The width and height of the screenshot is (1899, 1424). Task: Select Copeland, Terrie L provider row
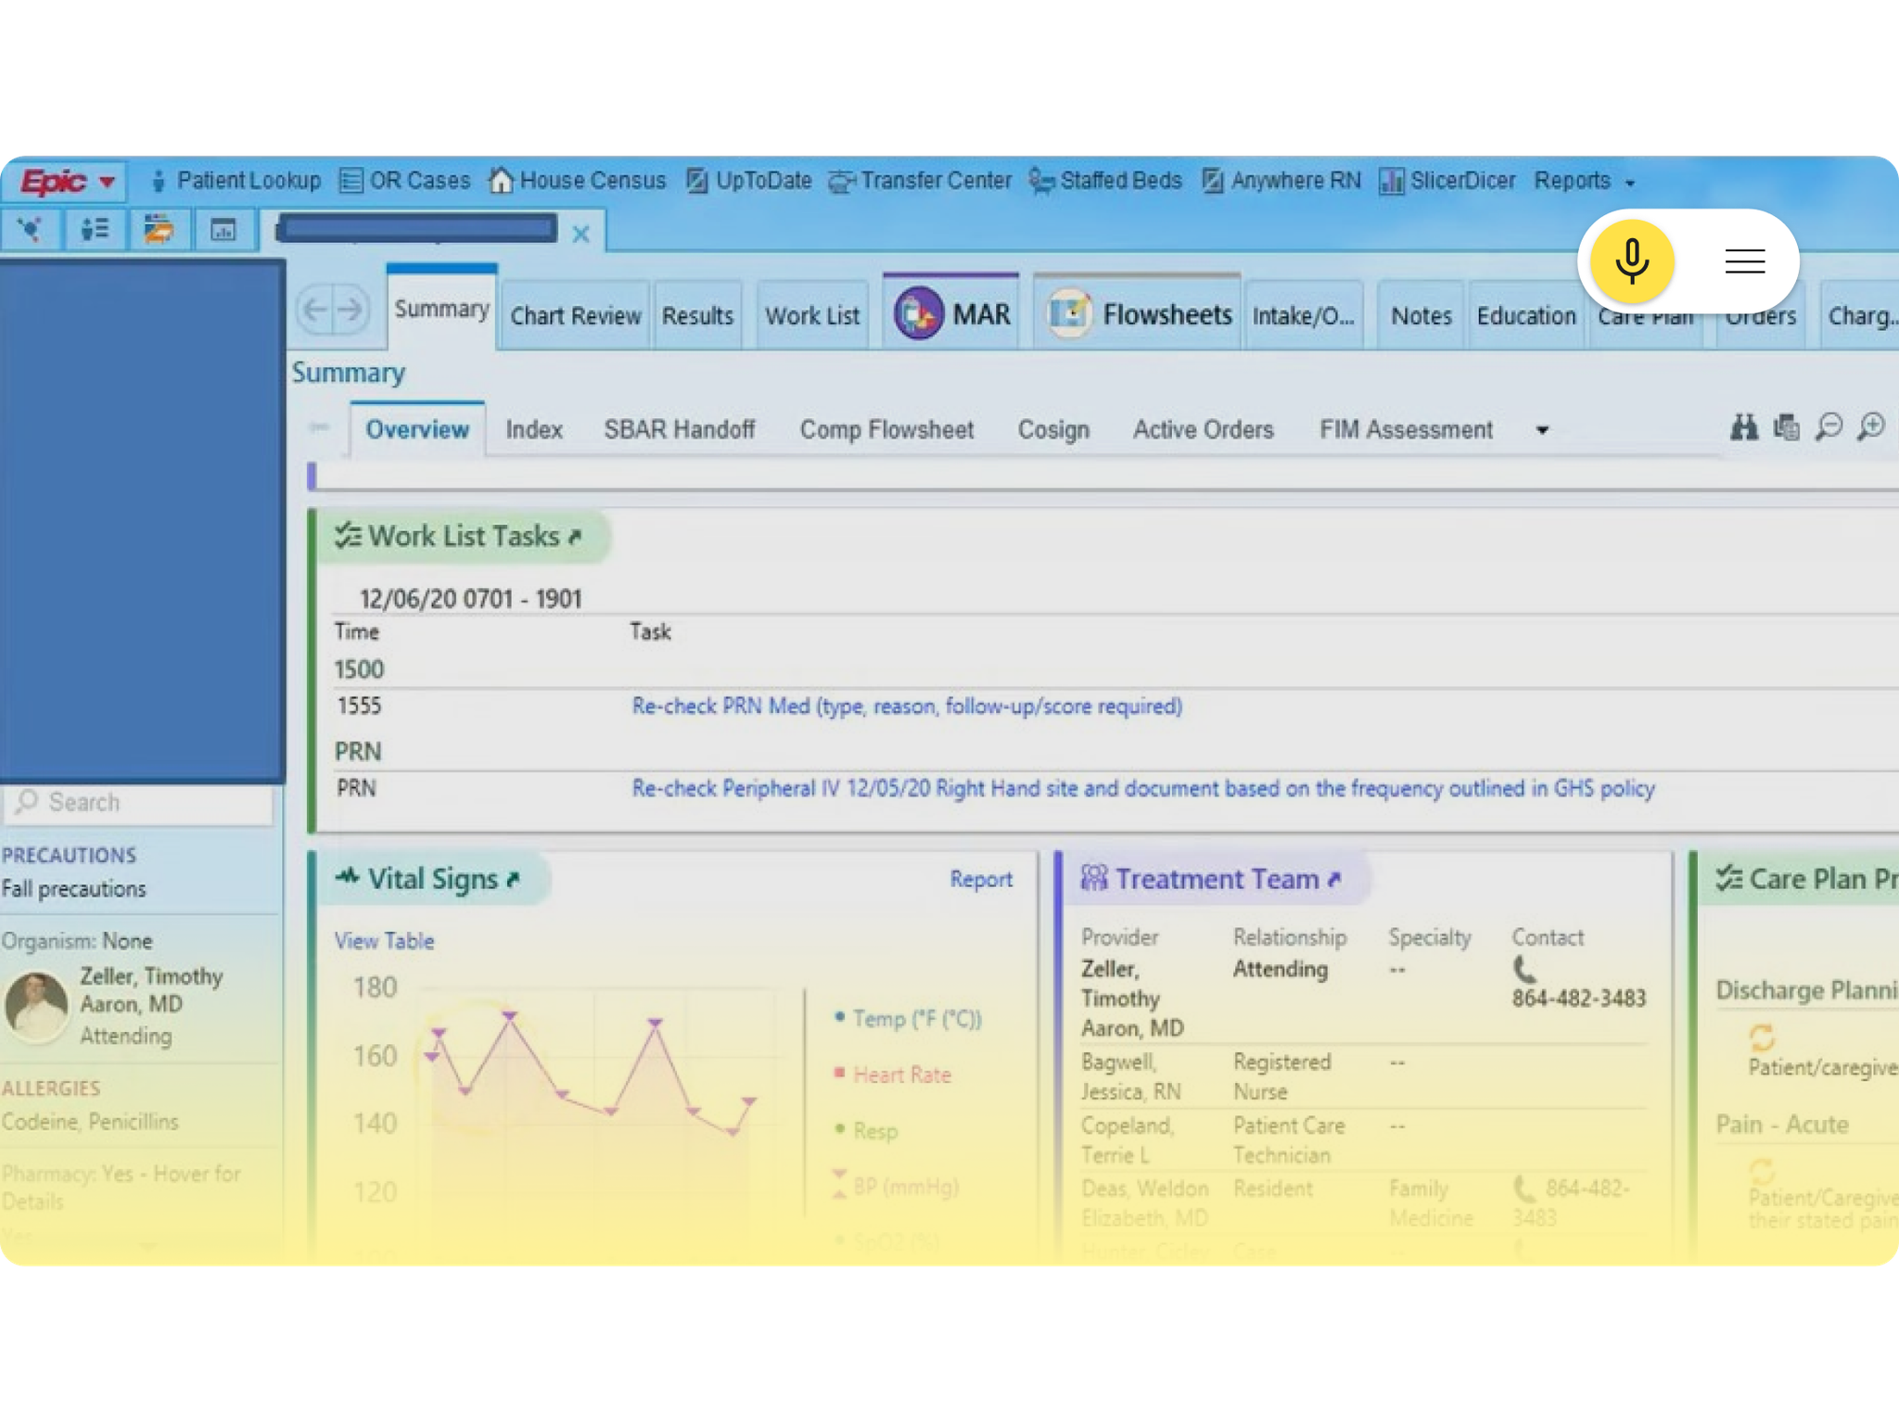(x=1364, y=1140)
